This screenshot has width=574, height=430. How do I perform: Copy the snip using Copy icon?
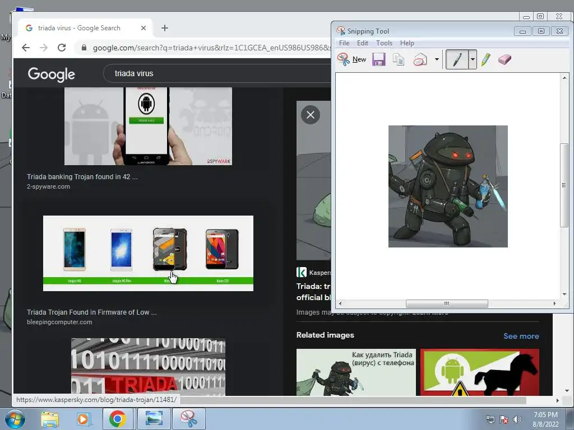point(399,59)
